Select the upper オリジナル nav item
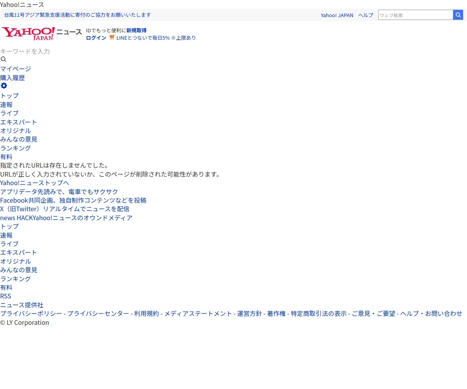This screenshot has width=467, height=389. (x=16, y=131)
